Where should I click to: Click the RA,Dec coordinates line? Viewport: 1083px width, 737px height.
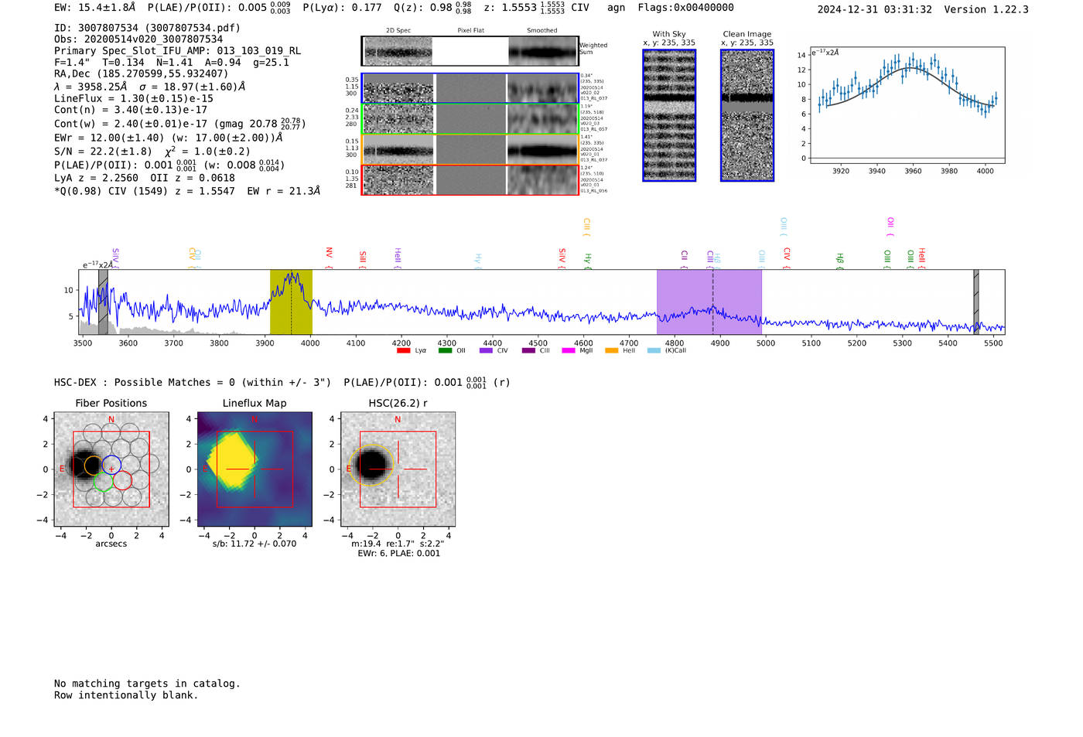(x=141, y=74)
